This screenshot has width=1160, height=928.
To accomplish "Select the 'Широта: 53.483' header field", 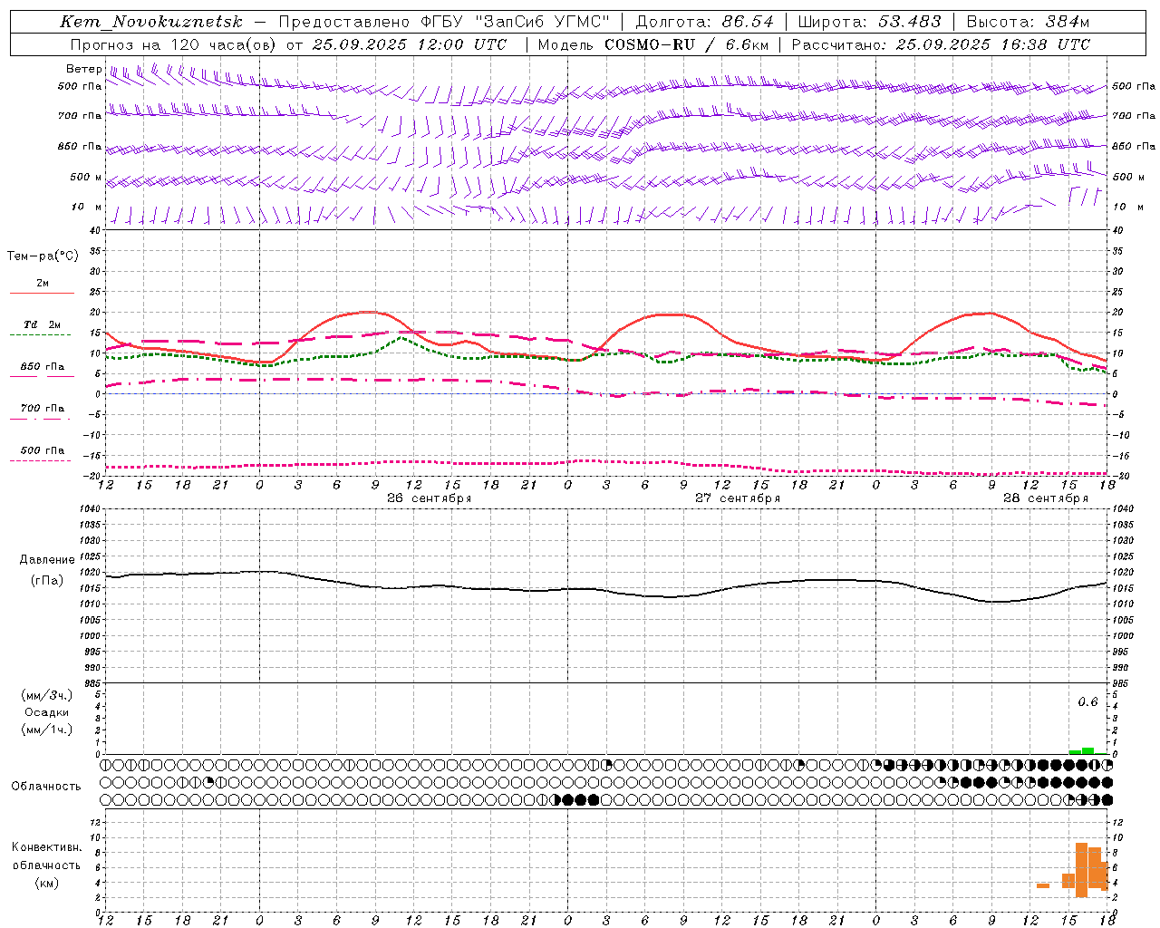I will 870,23.
